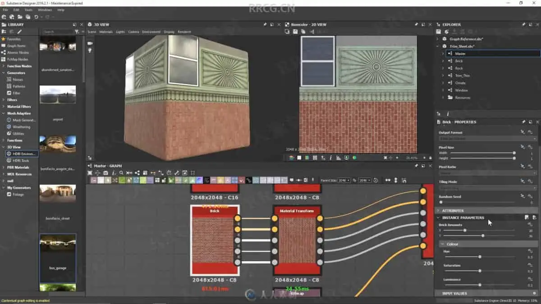This screenshot has height=304, width=541.
Task: Click the new substance icon in main toolbar
Action: point(5,17)
